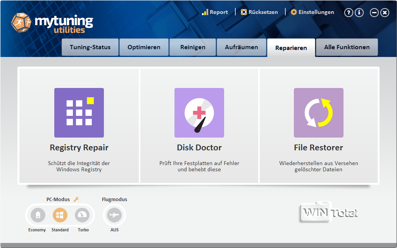The height and width of the screenshot is (248, 397).
Task: Click the PC-Modus label
Action: (x=58, y=200)
